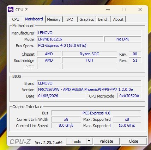
Task: Click the BIOS Version field
Action: pos(89,89)
